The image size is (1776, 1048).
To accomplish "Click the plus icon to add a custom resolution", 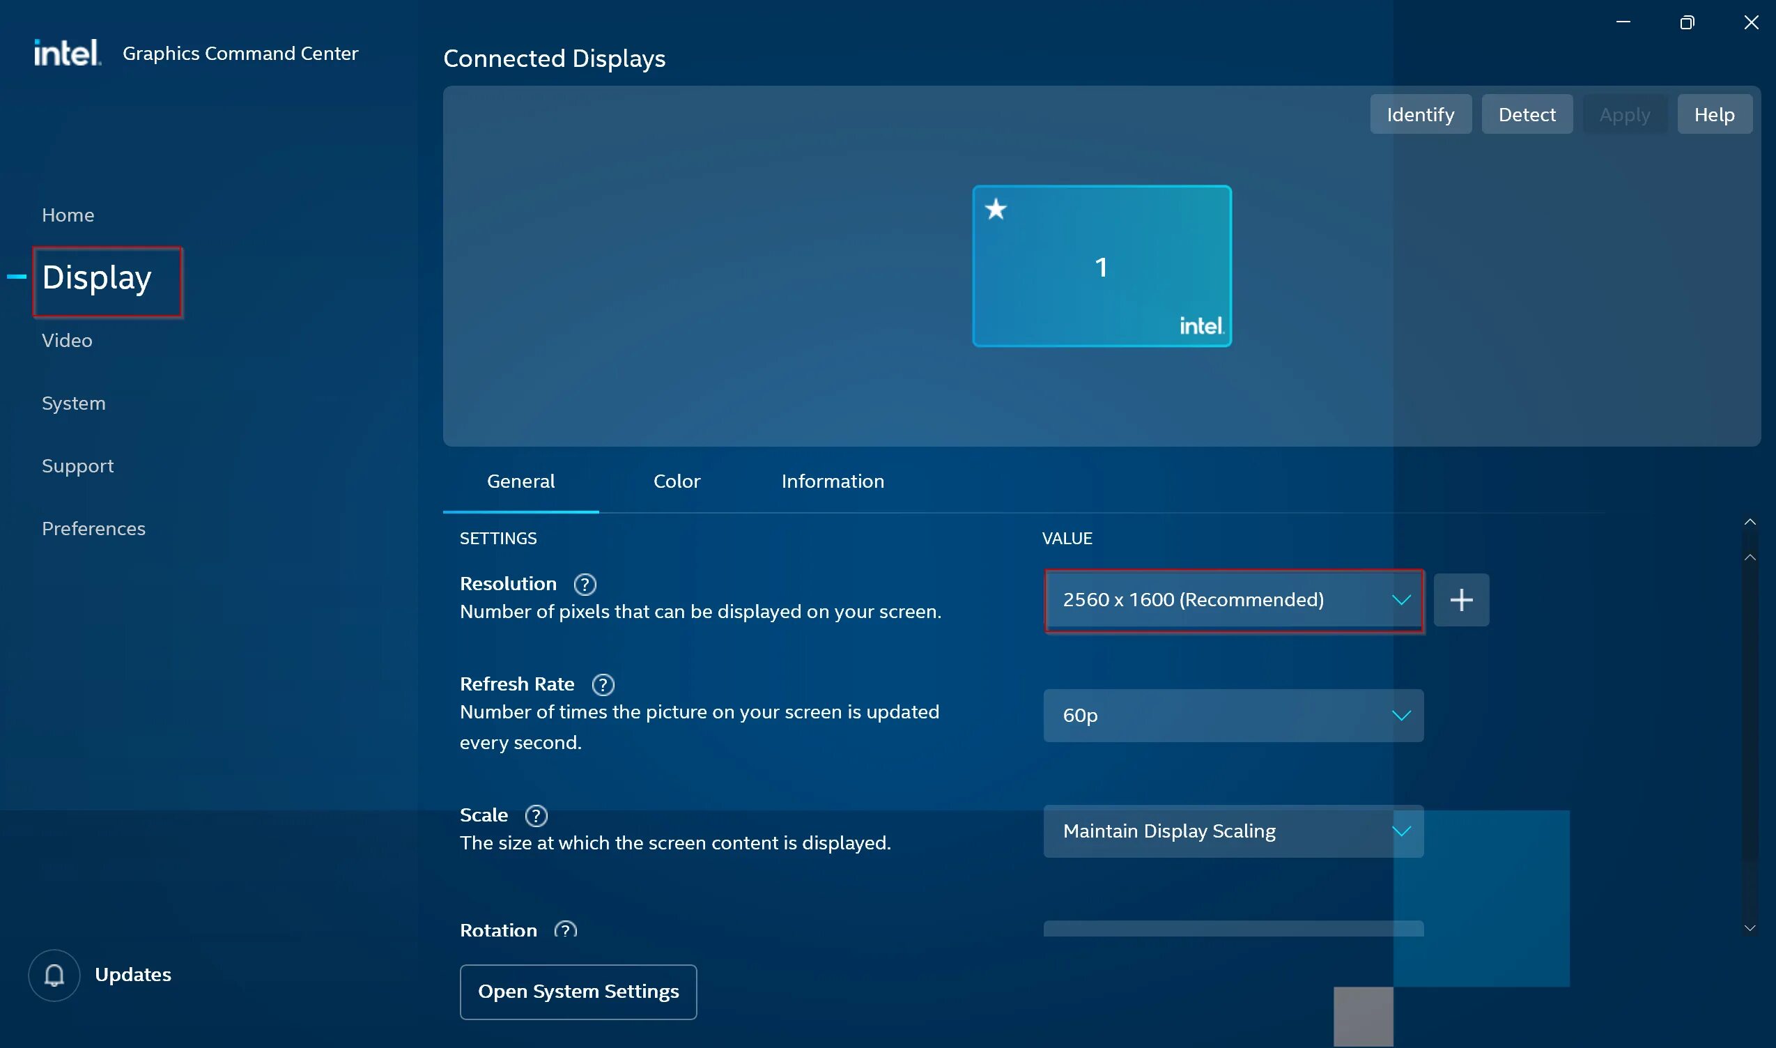I will 1461,600.
